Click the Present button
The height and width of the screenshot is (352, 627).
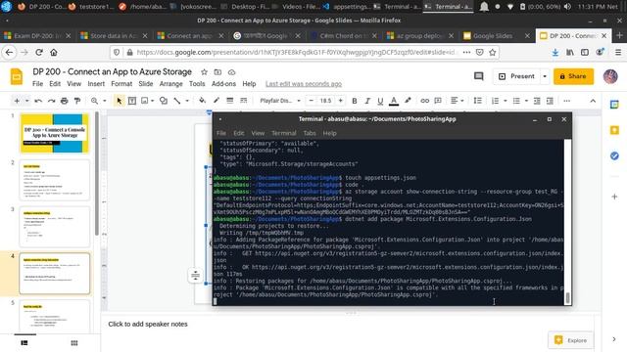click(x=516, y=76)
